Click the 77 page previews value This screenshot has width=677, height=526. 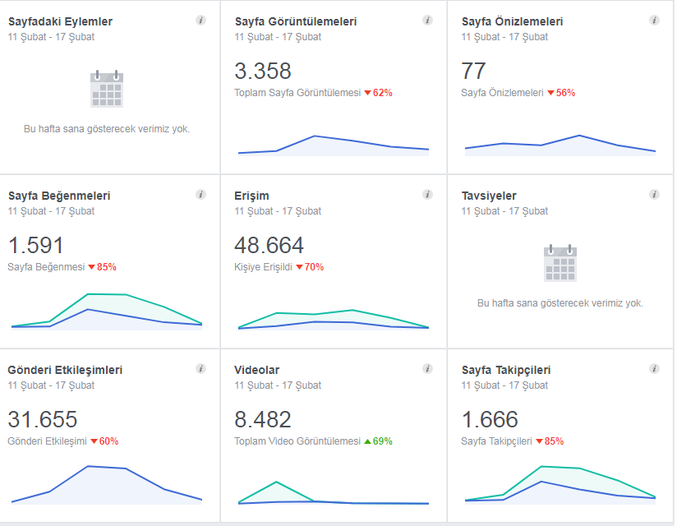[473, 72]
